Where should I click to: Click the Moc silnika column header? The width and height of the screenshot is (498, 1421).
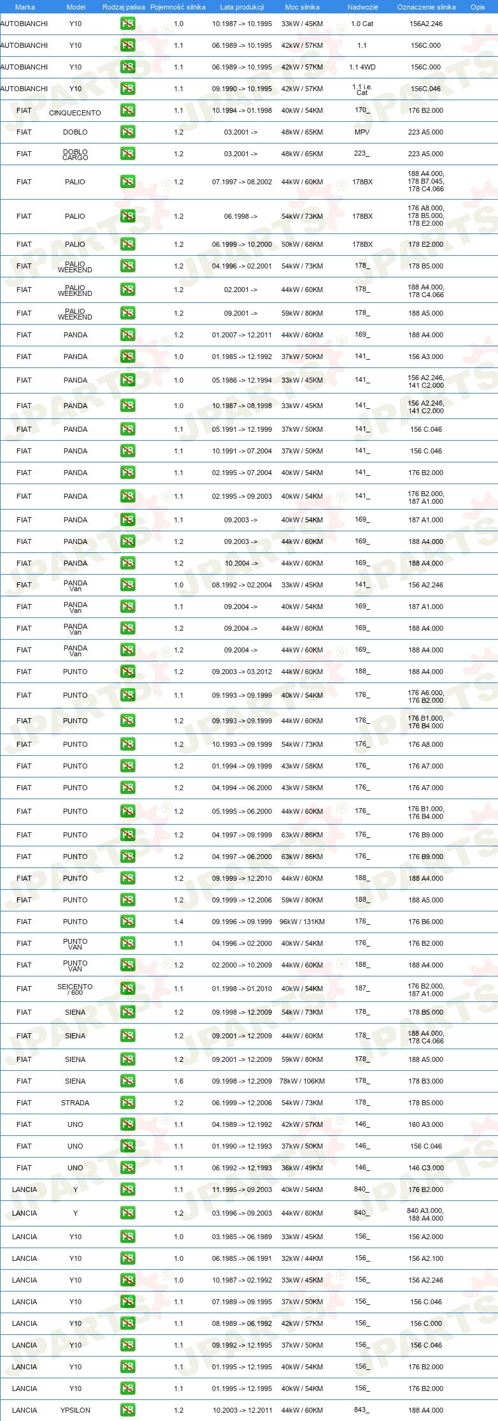click(x=302, y=7)
